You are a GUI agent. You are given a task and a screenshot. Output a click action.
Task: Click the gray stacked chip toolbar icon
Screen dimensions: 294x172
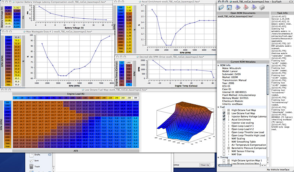point(262,7)
